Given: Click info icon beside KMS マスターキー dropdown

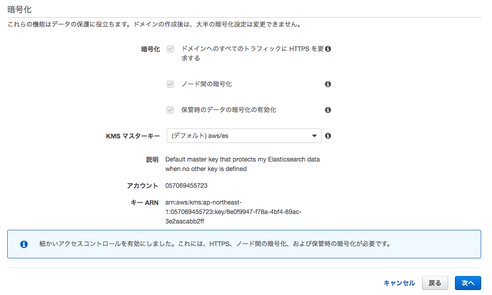Looking at the screenshot, I should coord(328,136).
